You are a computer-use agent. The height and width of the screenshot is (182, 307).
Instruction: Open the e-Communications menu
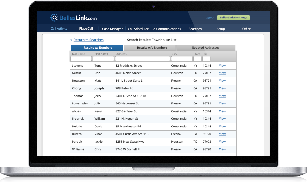click(167, 29)
